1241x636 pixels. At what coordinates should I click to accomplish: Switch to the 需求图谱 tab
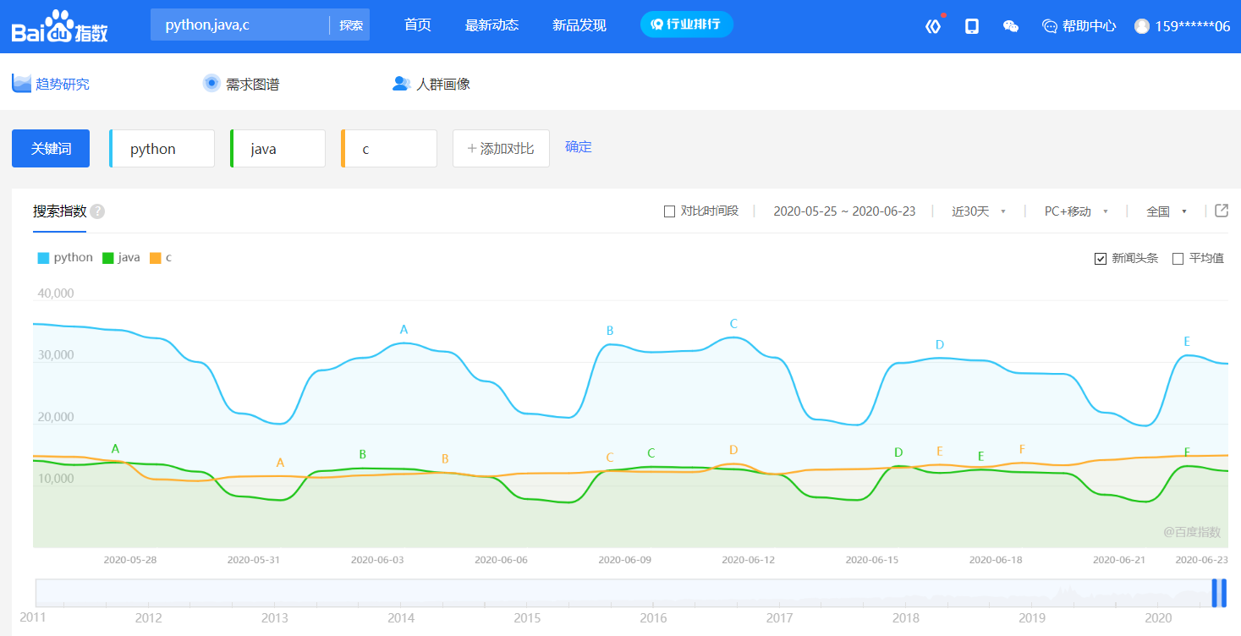[241, 84]
